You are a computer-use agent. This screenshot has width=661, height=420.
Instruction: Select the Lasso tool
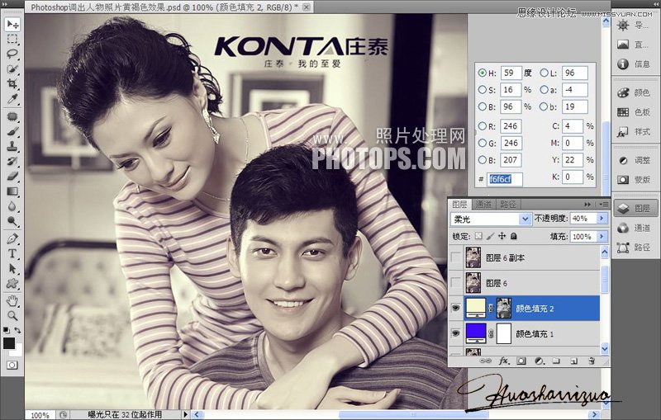[x=12, y=54]
